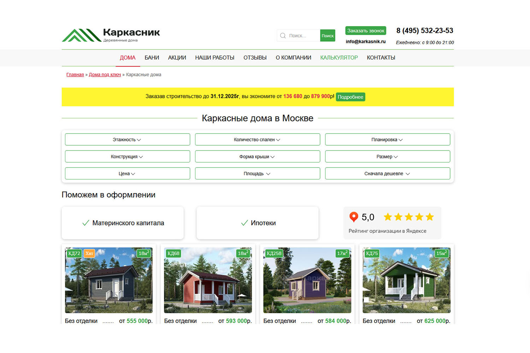Click the magnifier icon in search box

[x=283, y=36]
